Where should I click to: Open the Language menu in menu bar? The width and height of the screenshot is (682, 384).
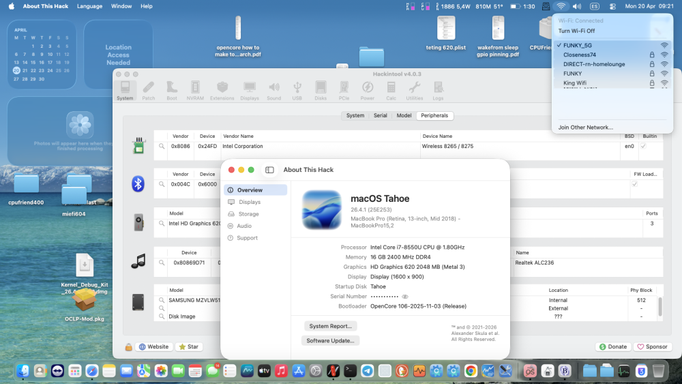[x=89, y=6]
